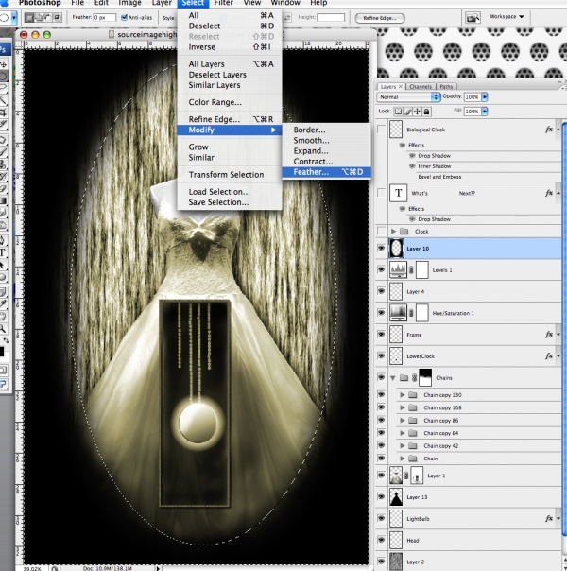
Task: Click the Layer 13 thumbnail
Action: 396,497
